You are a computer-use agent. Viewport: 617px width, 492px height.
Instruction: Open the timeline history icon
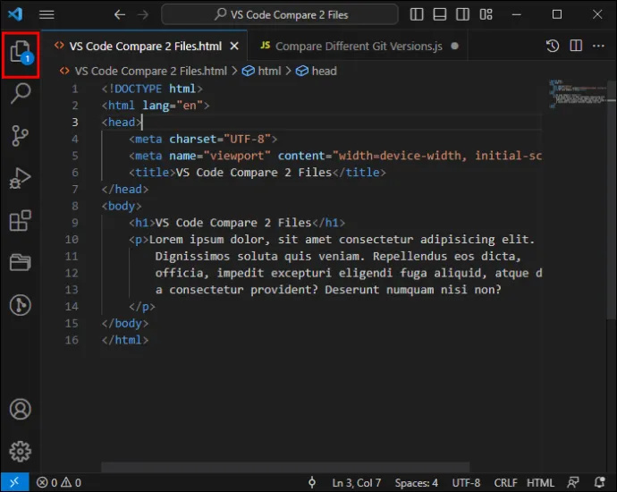[x=553, y=46]
